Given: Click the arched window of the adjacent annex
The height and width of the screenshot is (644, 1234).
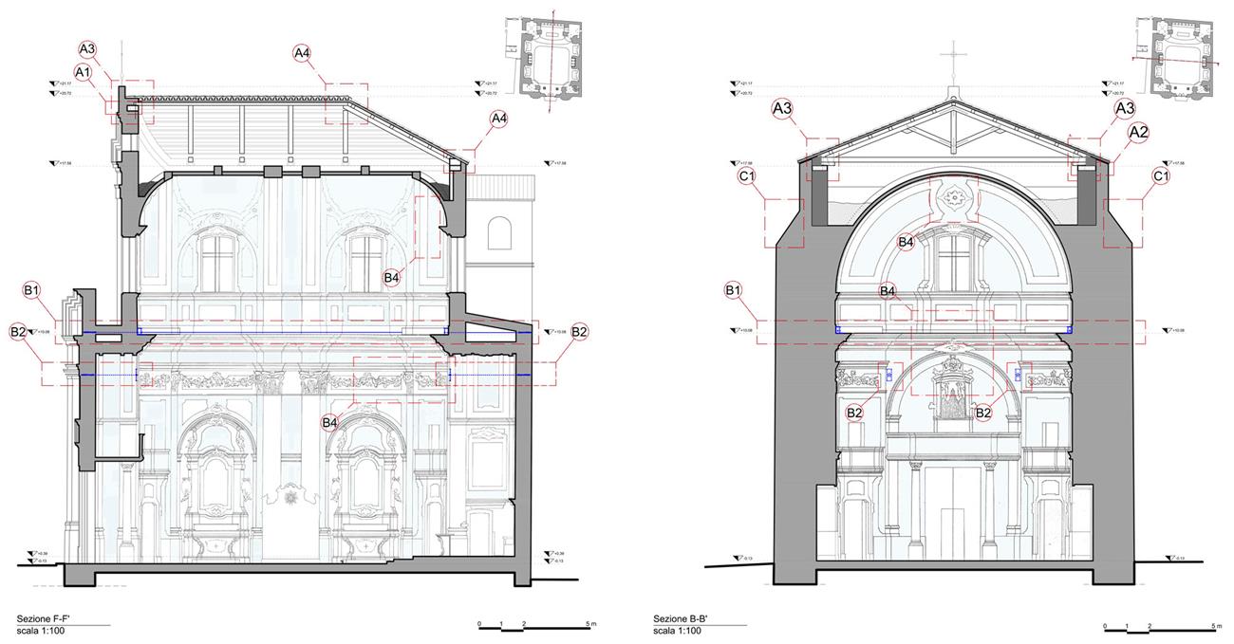Looking at the screenshot, I should (x=498, y=231).
